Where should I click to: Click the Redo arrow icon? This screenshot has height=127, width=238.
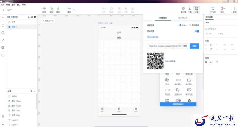[x=58, y=8]
